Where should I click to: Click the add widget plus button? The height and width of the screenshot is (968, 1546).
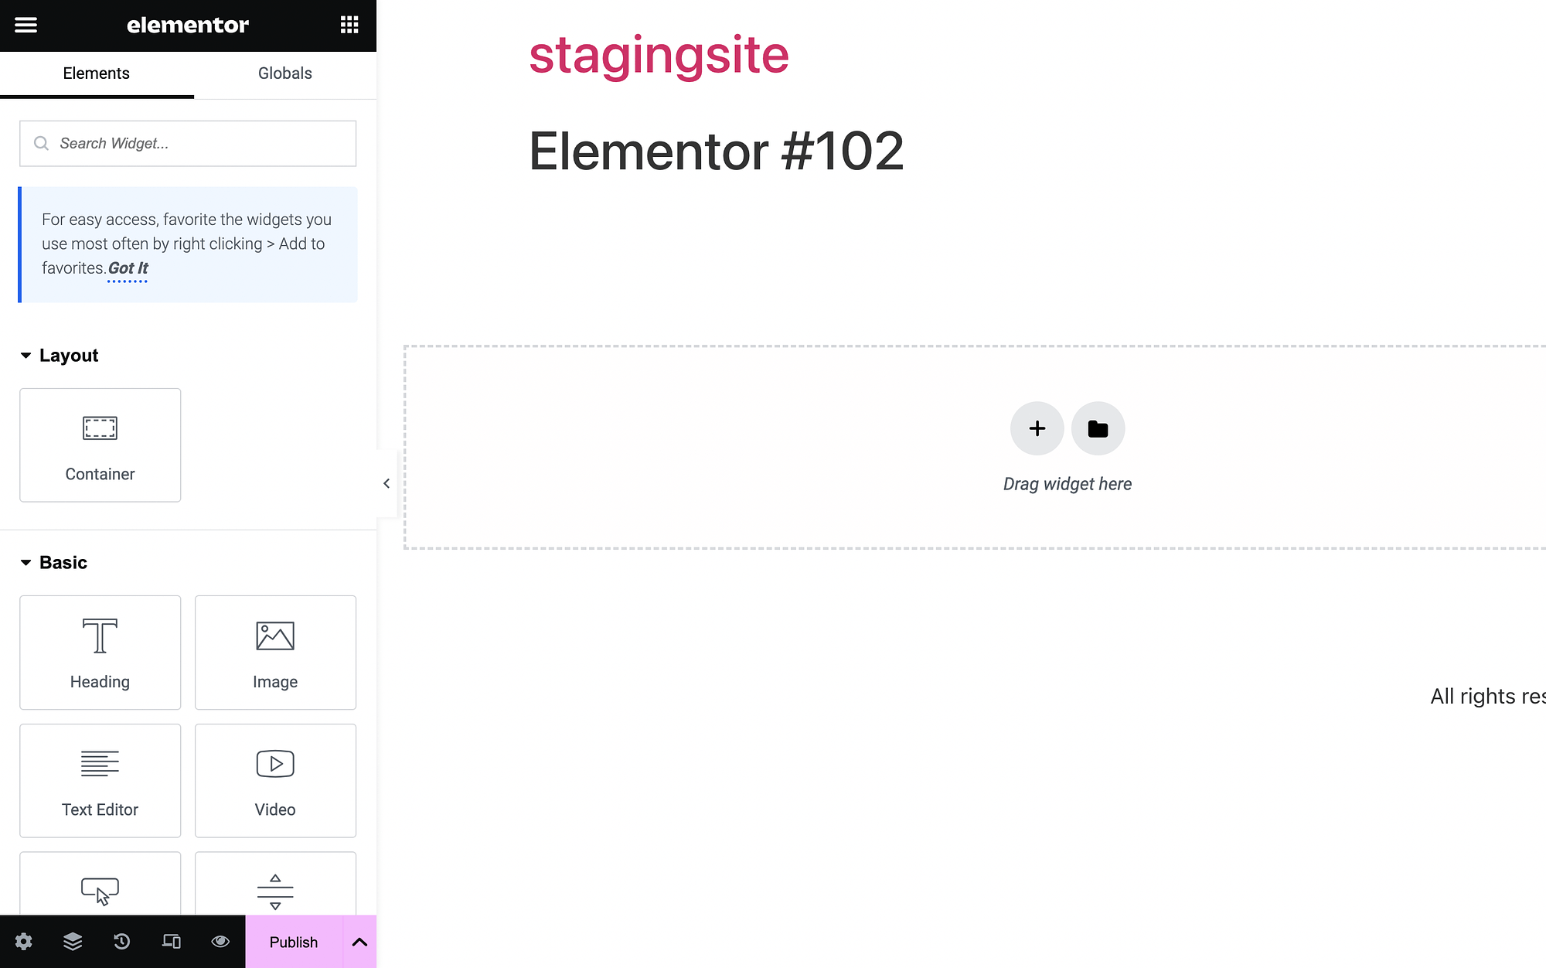click(x=1036, y=428)
